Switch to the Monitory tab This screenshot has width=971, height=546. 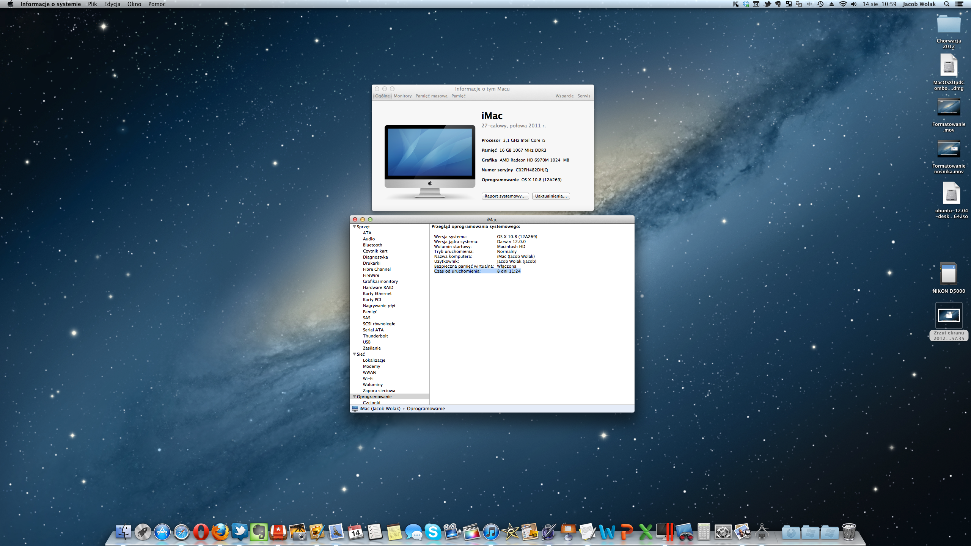coord(402,96)
